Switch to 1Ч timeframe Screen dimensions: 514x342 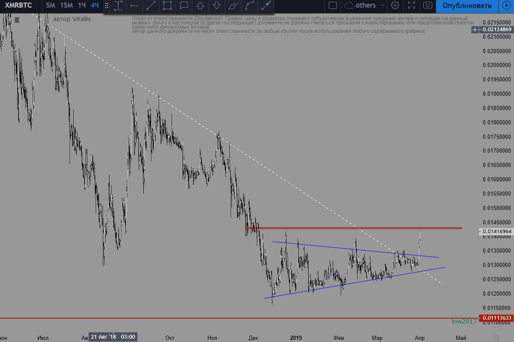82,5
